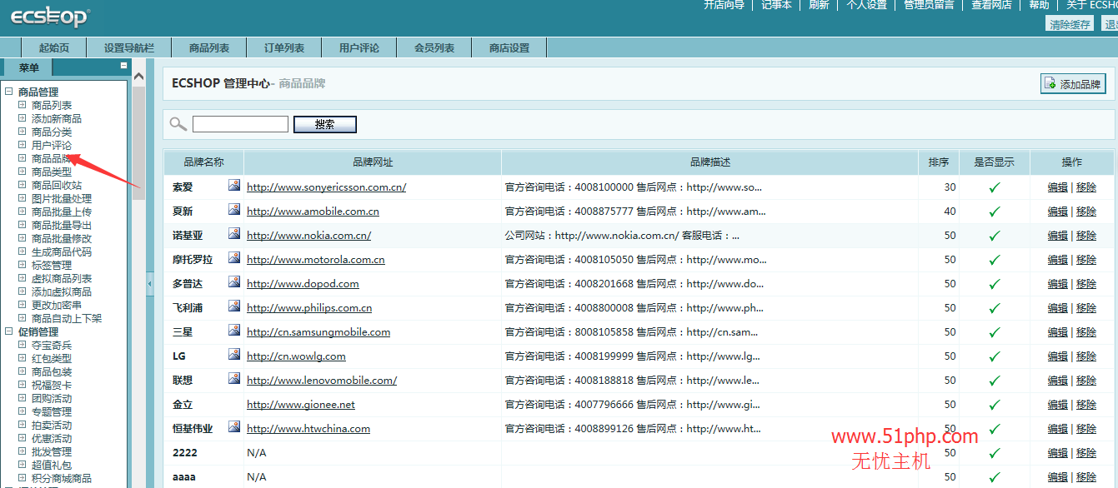Collapse the 促销管理 tree section
This screenshot has height=488, width=1118.
(9, 331)
